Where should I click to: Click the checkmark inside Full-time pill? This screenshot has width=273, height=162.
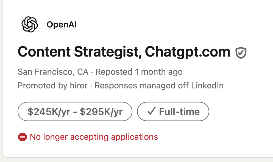152,111
